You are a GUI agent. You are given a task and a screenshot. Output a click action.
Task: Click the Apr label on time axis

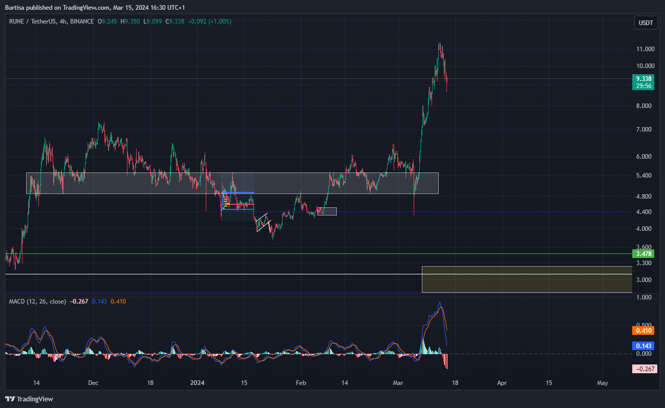click(502, 382)
